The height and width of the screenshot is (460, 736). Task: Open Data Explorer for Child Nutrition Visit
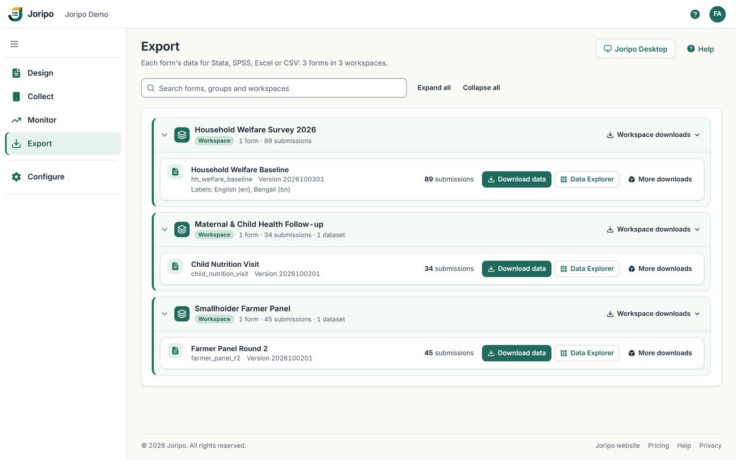(x=587, y=269)
